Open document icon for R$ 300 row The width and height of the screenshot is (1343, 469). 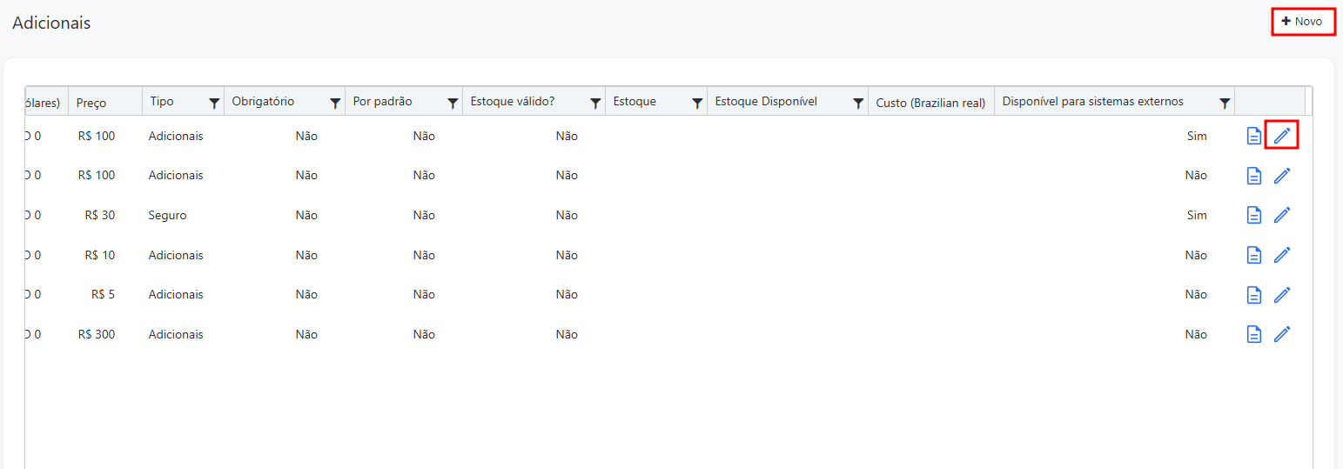tap(1253, 334)
